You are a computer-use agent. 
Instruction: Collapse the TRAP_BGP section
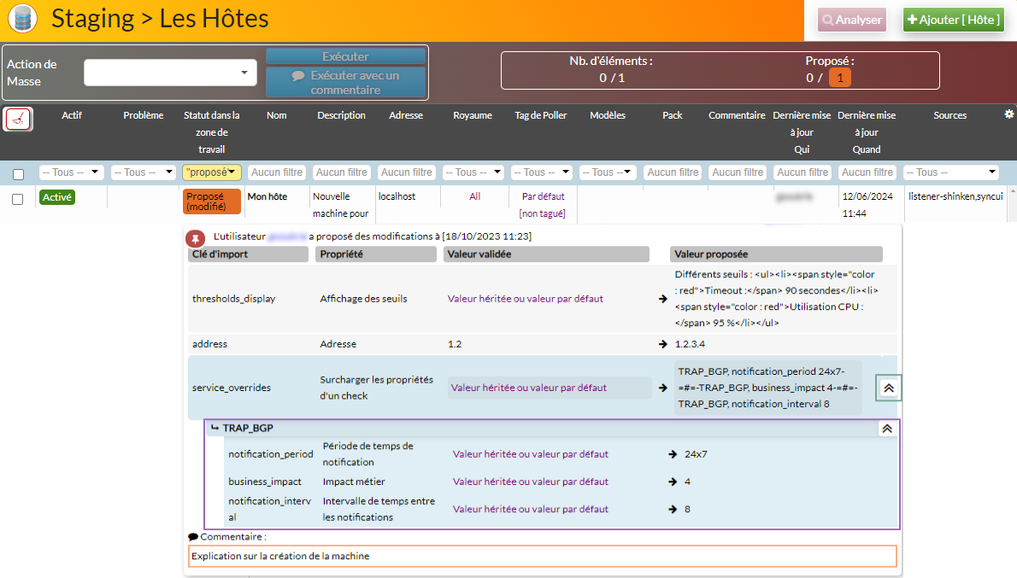pos(887,429)
